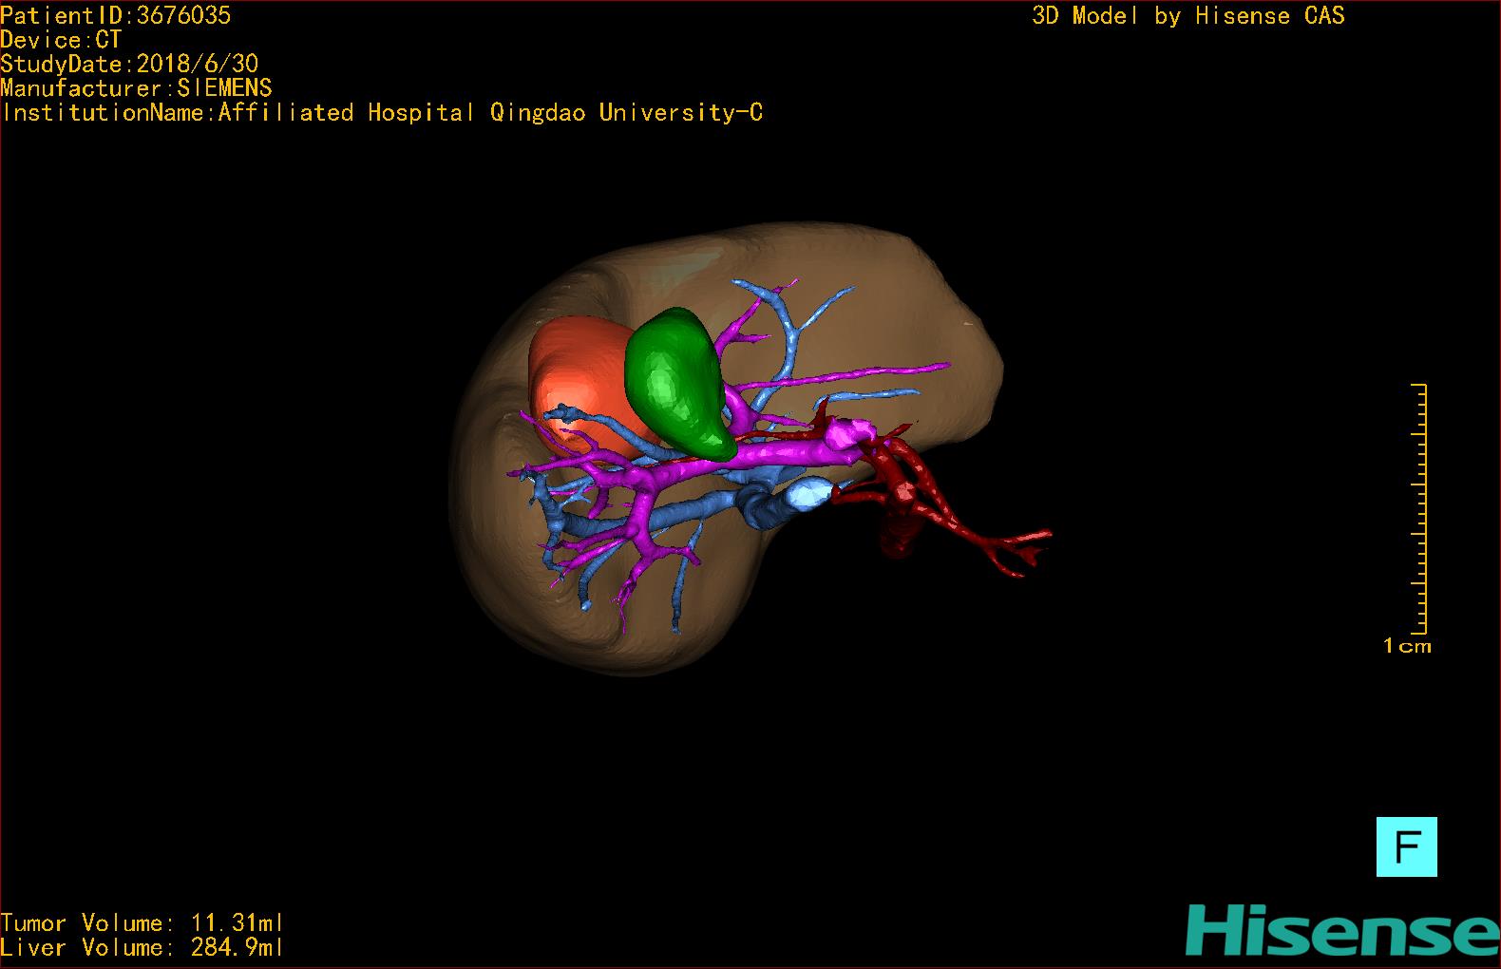Click the "Manufacturer:SIEMENS" text
The image size is (1501, 969).
(x=136, y=88)
